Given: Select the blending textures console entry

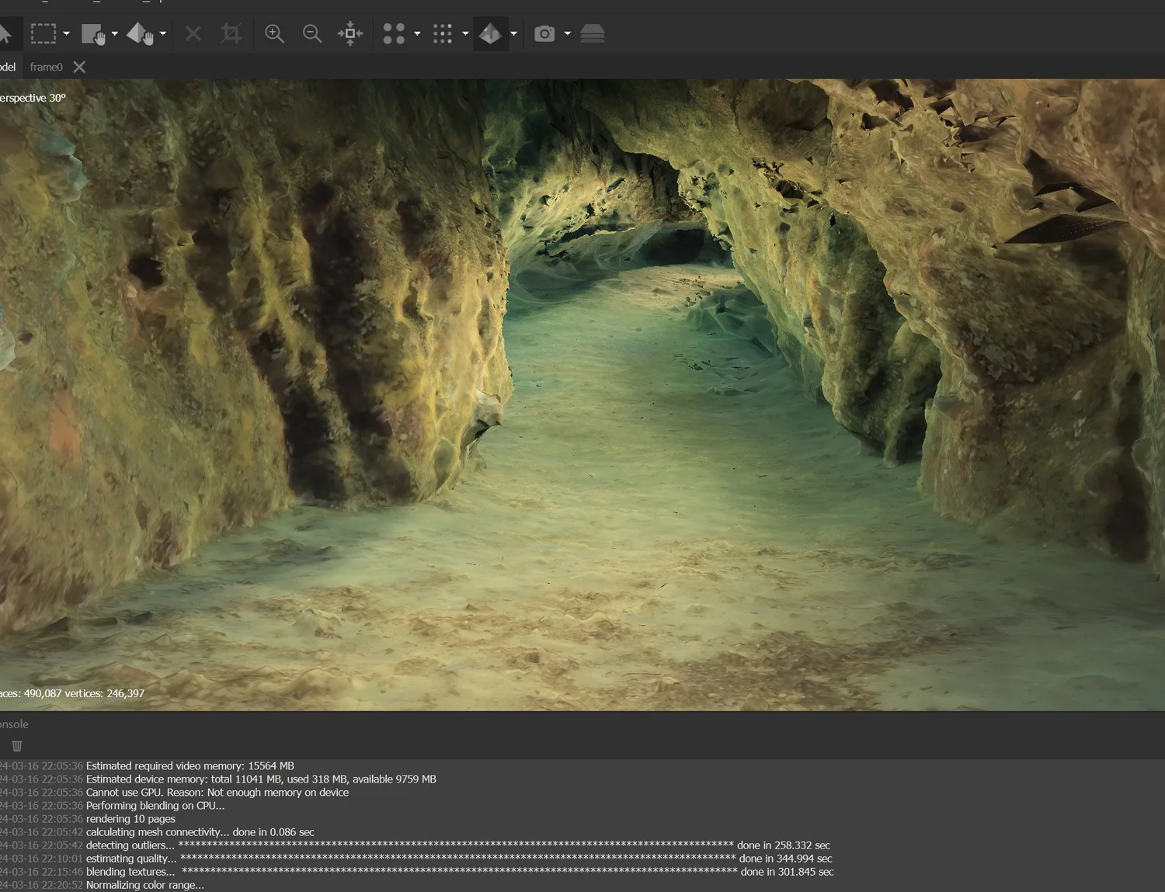Looking at the screenshot, I should point(130,872).
